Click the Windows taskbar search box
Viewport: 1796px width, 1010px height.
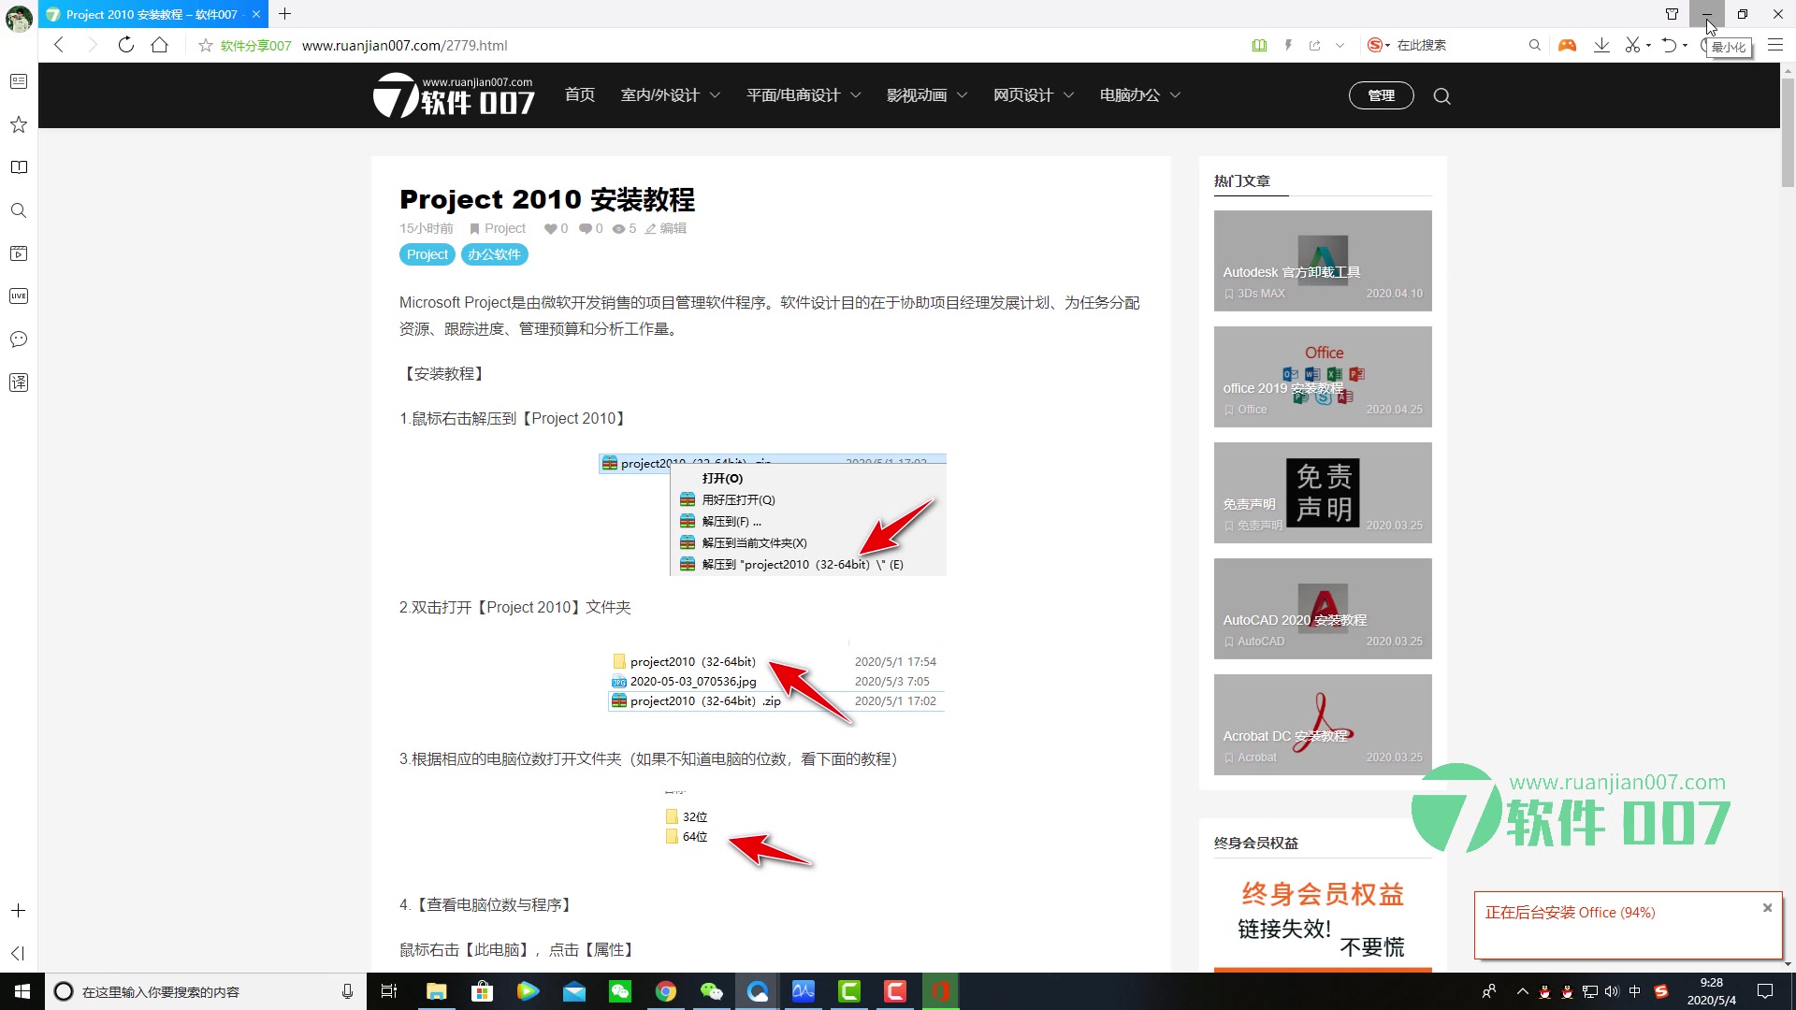(x=206, y=991)
